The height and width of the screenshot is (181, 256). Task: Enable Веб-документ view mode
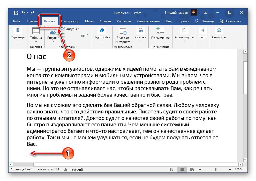tap(192, 169)
